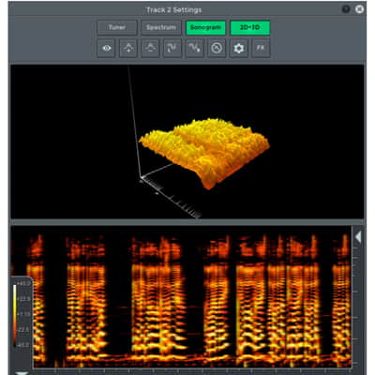Click the left-pointing arrow beside the sonogram
This screenshot has height=375, width=375.
[358, 237]
